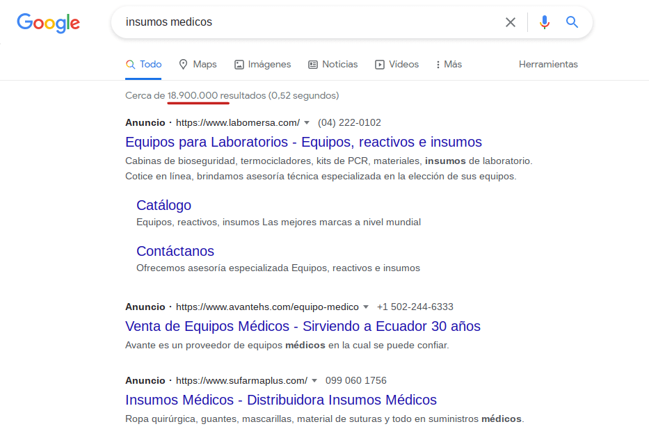Select the Todo tab
The image size is (649, 438).
tap(143, 65)
